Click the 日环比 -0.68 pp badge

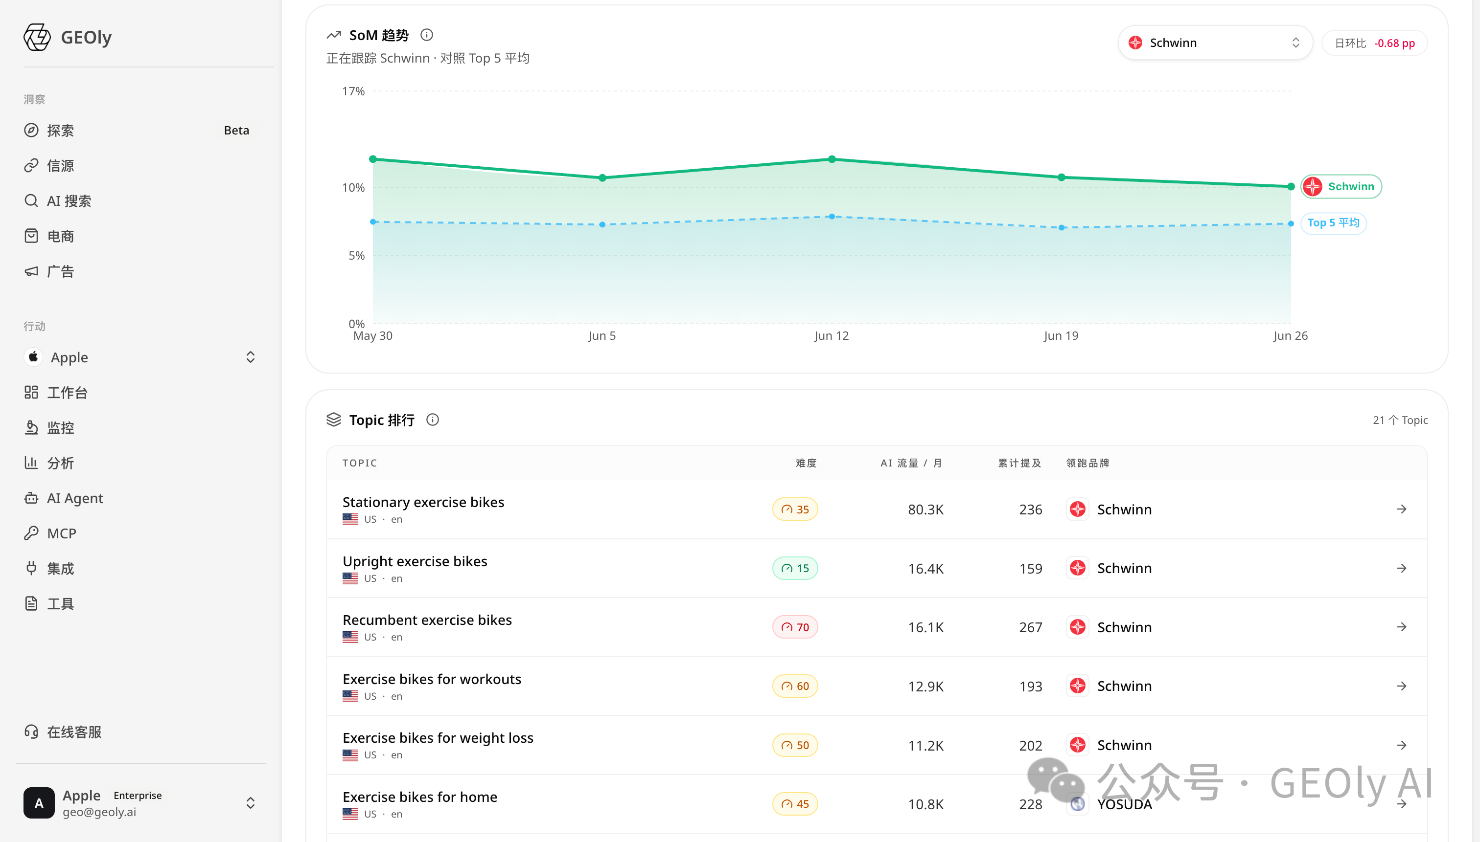(1374, 43)
